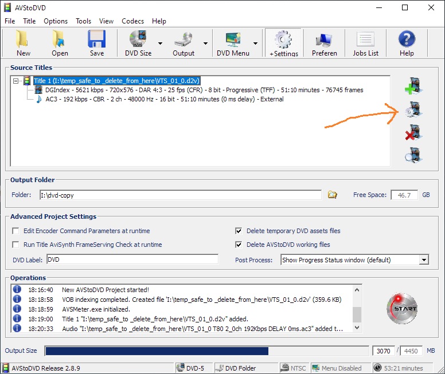Collapse the Title 1 tree node
Image resolution: width=445 pixels, height=374 pixels.
(x=16, y=81)
